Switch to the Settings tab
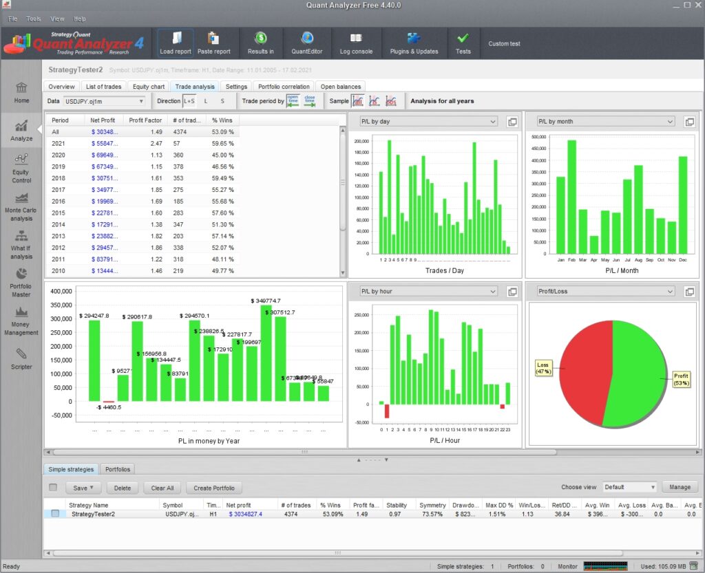 [236, 87]
